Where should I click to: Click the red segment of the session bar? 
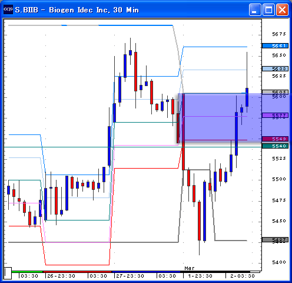(77, 272)
